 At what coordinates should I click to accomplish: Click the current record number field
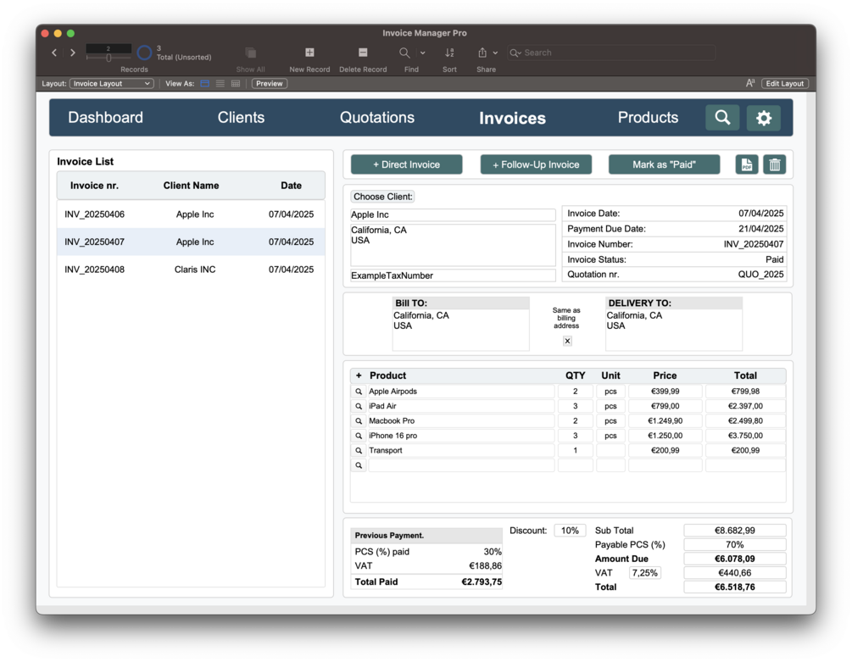(109, 49)
